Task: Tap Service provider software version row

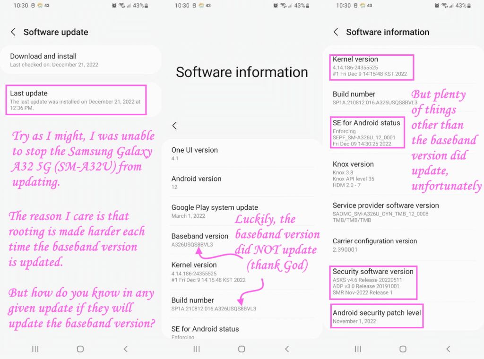Action: point(403,213)
